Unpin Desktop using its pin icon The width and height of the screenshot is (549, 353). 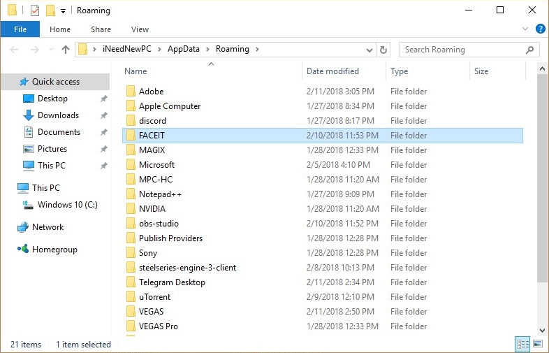[103, 99]
